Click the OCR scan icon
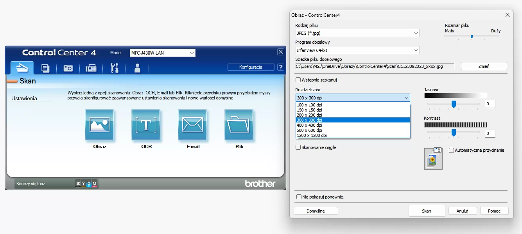The height and width of the screenshot is (234, 522). click(146, 125)
